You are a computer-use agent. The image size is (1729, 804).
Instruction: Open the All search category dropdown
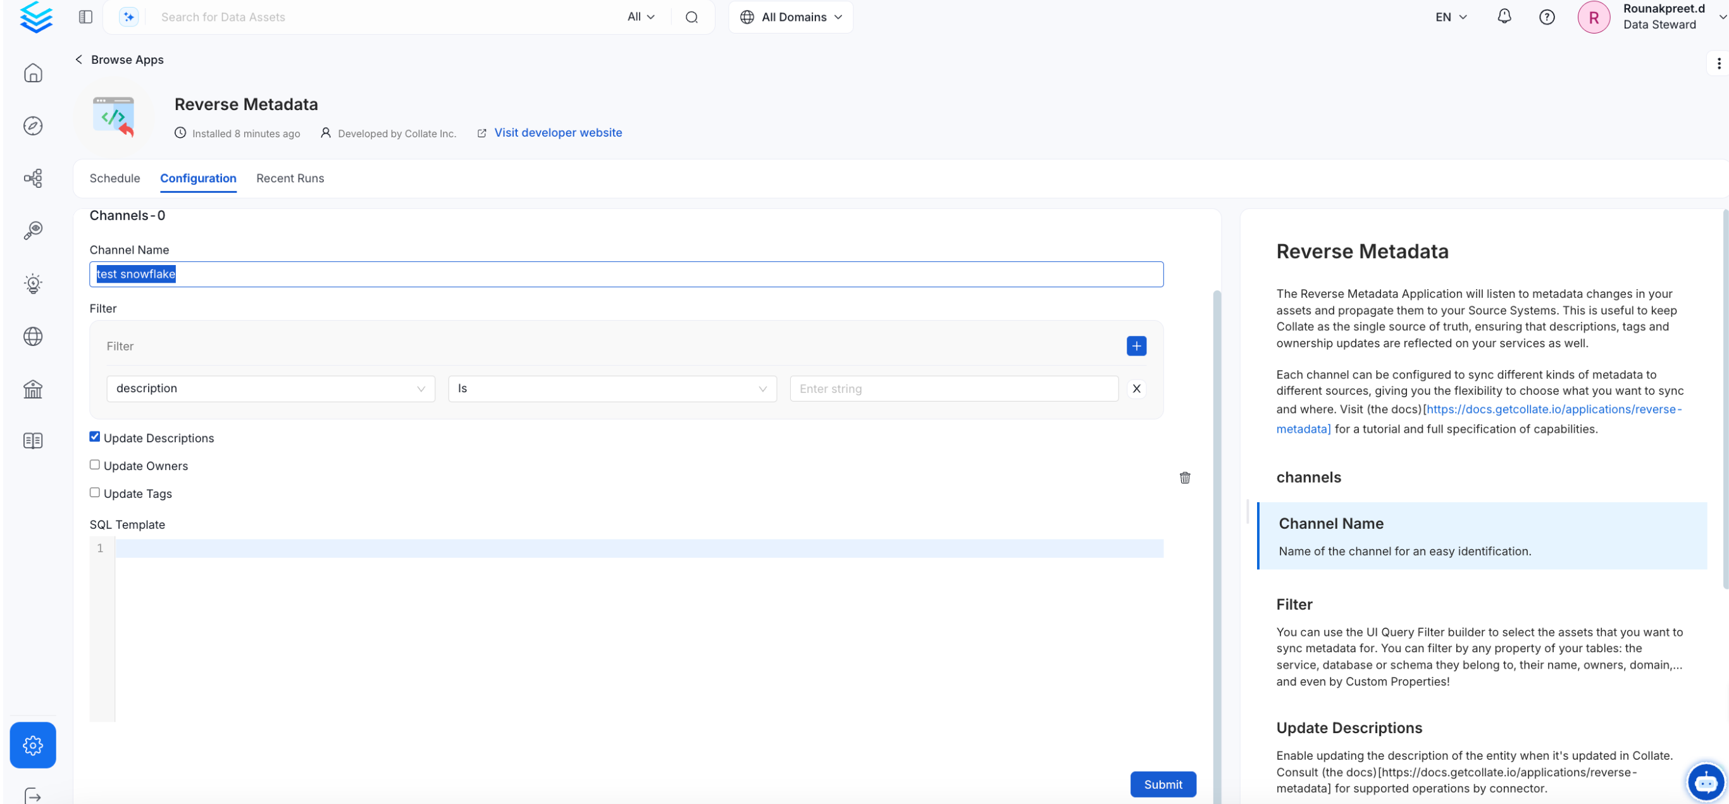640,17
